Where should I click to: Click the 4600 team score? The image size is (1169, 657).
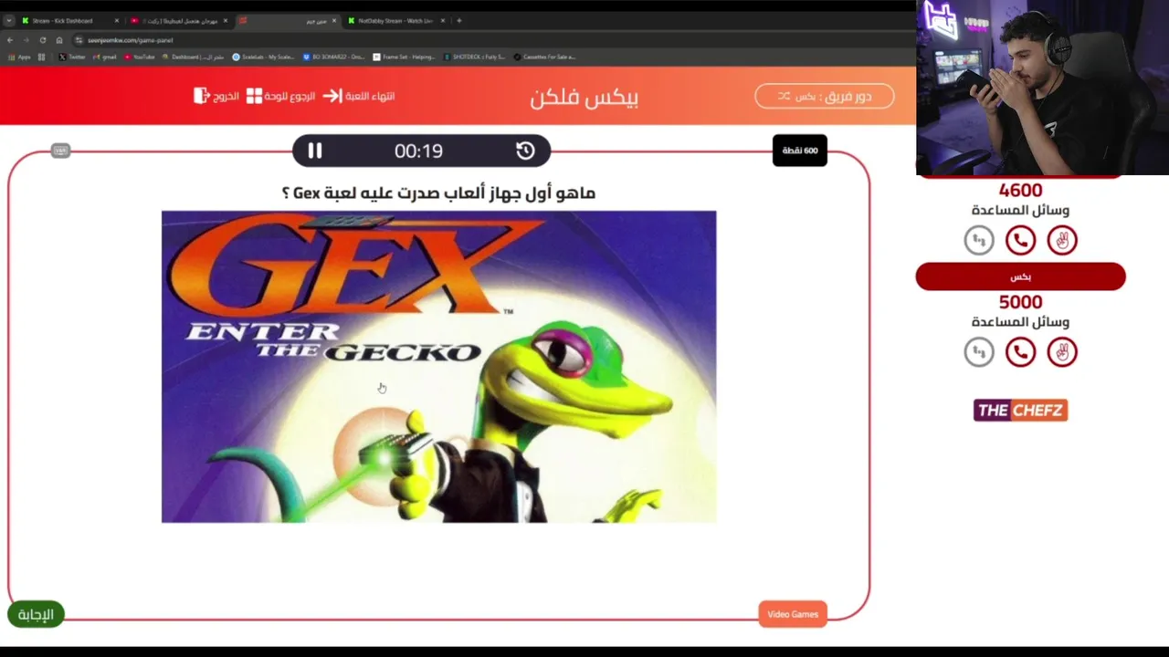point(1020,191)
